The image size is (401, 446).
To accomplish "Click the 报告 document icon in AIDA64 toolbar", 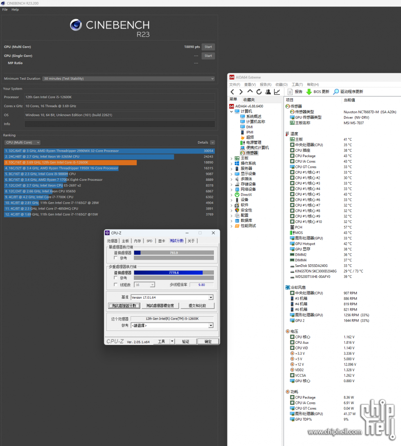I will click(x=290, y=92).
